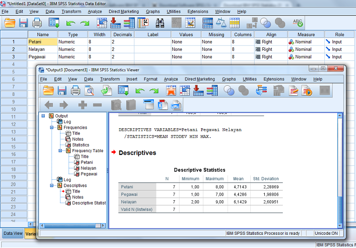This screenshot has height=248, width=356.
Task: Click the Spell check ABC icon
Action: click(x=298, y=23)
